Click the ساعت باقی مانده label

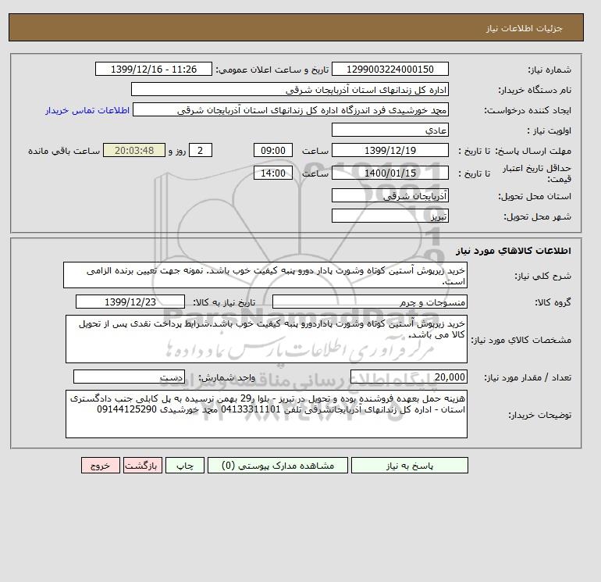pyautogui.click(x=64, y=151)
